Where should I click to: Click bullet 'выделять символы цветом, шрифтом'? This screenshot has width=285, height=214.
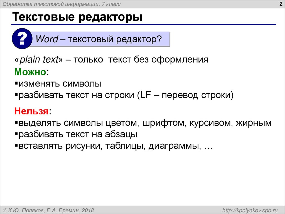pos(143,123)
